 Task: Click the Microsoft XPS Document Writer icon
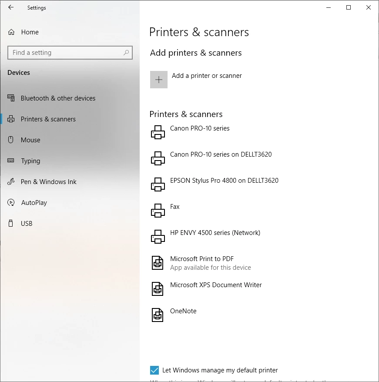[158, 289]
